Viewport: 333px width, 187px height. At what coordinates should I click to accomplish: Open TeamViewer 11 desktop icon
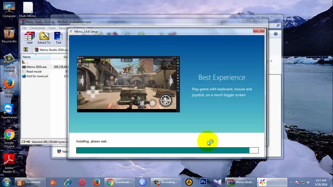coord(9,113)
